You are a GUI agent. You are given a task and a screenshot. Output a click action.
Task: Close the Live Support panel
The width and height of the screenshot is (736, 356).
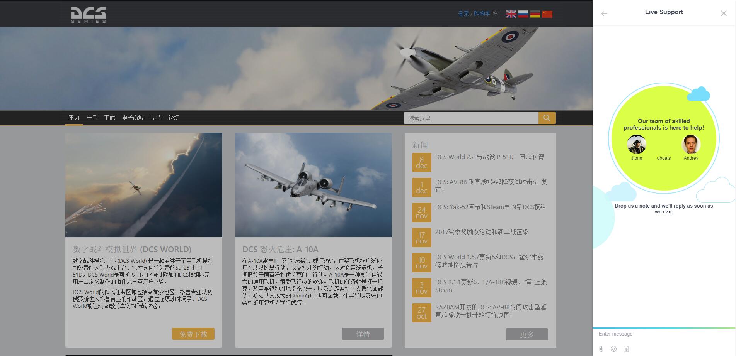pyautogui.click(x=724, y=13)
